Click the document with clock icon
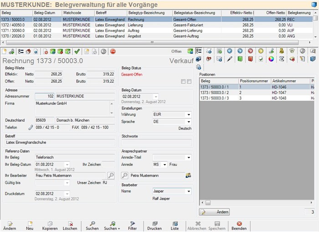Image resolution: width=319 pixels, height=232 pixels. pyautogui.click(x=94, y=52)
